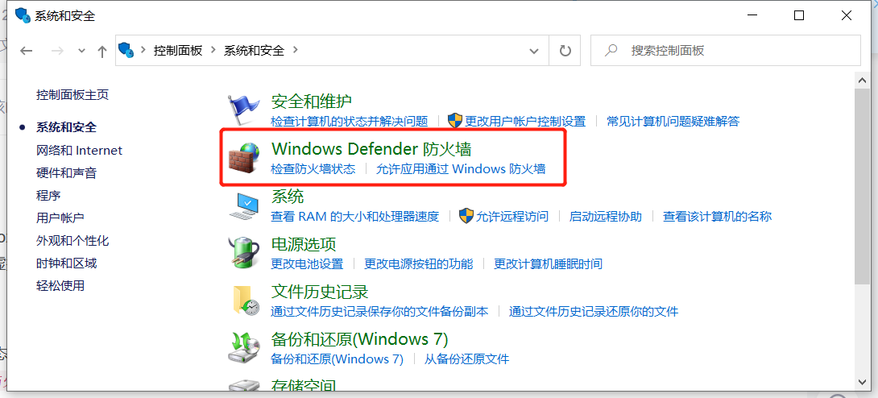Open the partially visible 存储空间 heading
This screenshot has height=398, width=878.
coord(304,385)
